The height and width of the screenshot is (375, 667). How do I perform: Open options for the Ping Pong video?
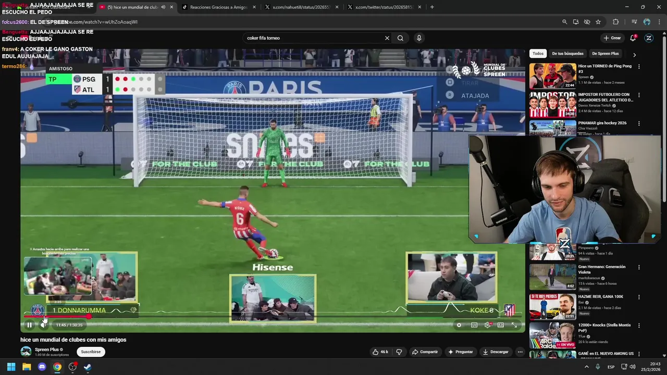point(639,67)
